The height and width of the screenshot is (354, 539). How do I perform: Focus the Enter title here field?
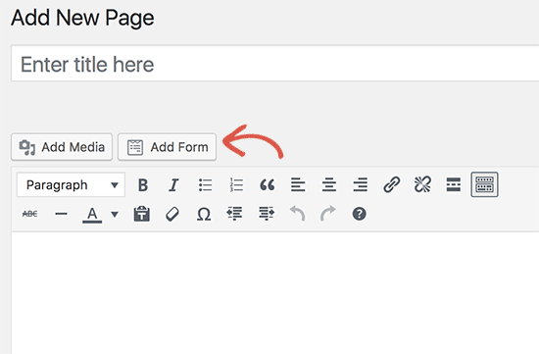275,64
